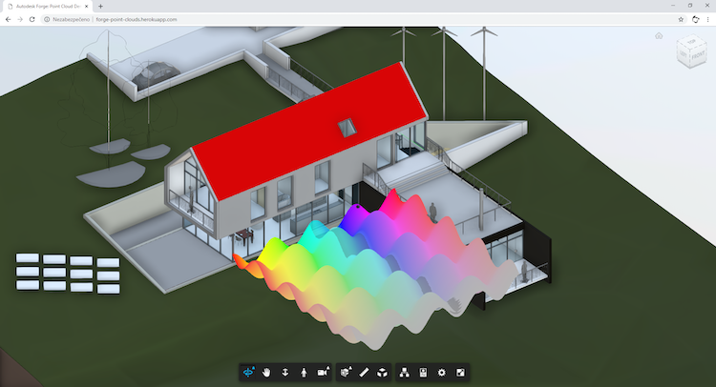Open the Model browser panel
Viewport: 716px width, 387px height.
pos(405,373)
